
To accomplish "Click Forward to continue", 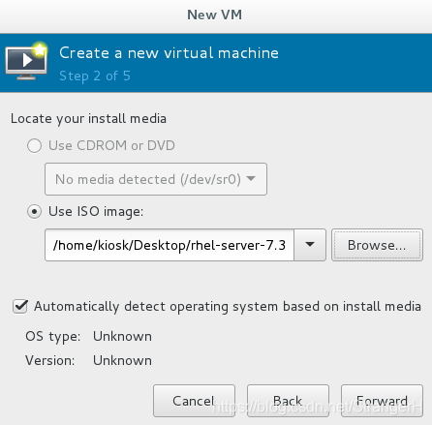I will [382, 401].
